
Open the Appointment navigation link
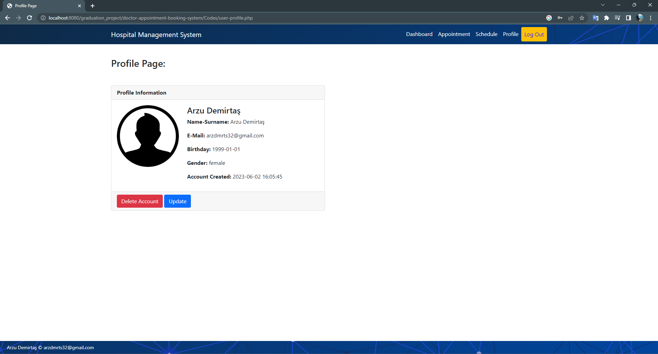454,34
